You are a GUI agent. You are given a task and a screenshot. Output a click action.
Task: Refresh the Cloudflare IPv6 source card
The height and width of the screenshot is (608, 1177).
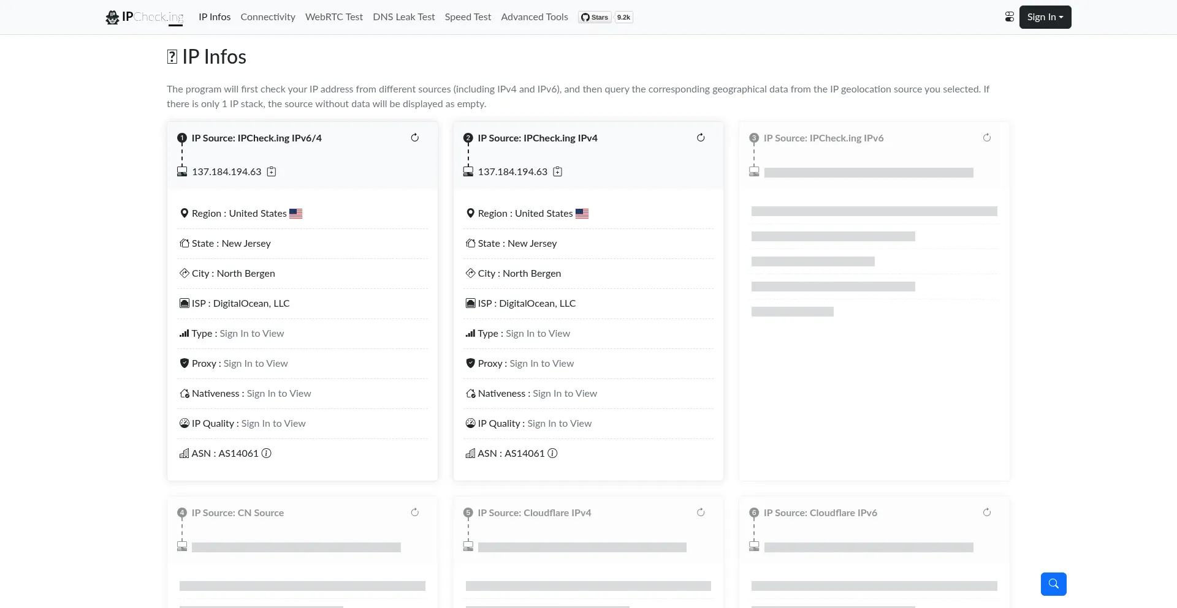tap(987, 512)
